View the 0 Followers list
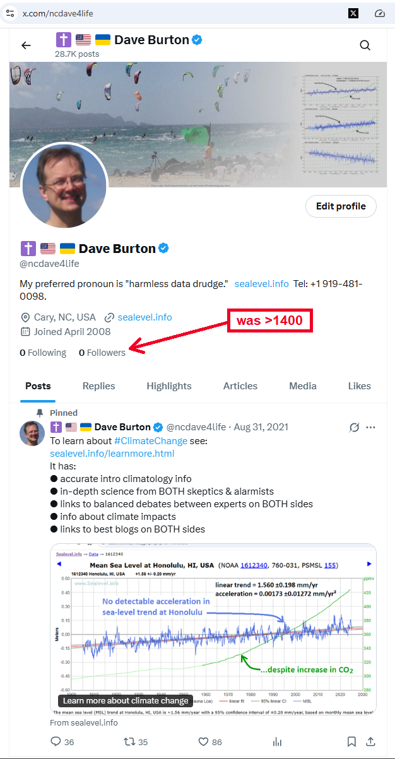The image size is (395, 759). click(x=102, y=353)
